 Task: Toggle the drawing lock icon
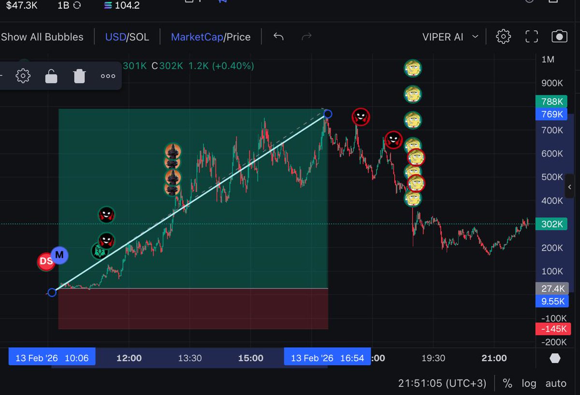pyautogui.click(x=51, y=76)
